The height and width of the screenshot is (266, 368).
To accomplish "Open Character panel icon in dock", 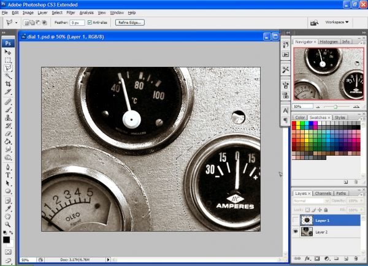I will [285, 110].
